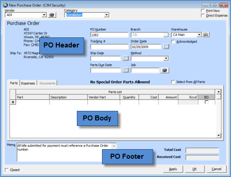The height and width of the screenshot is (177, 231).
Task: Select the new row asterisk marker
Action: 13,102
